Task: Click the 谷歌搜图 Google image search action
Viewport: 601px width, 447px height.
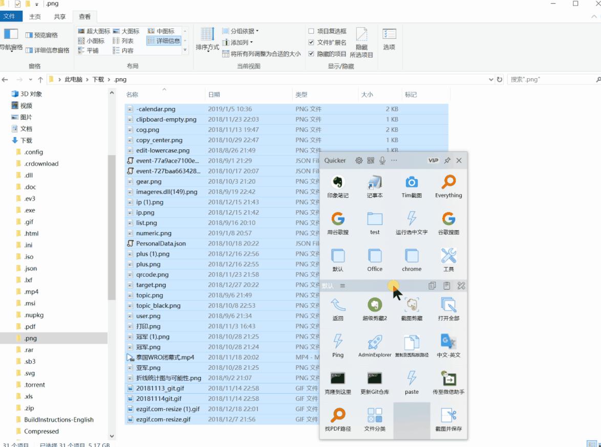Action: click(x=448, y=223)
